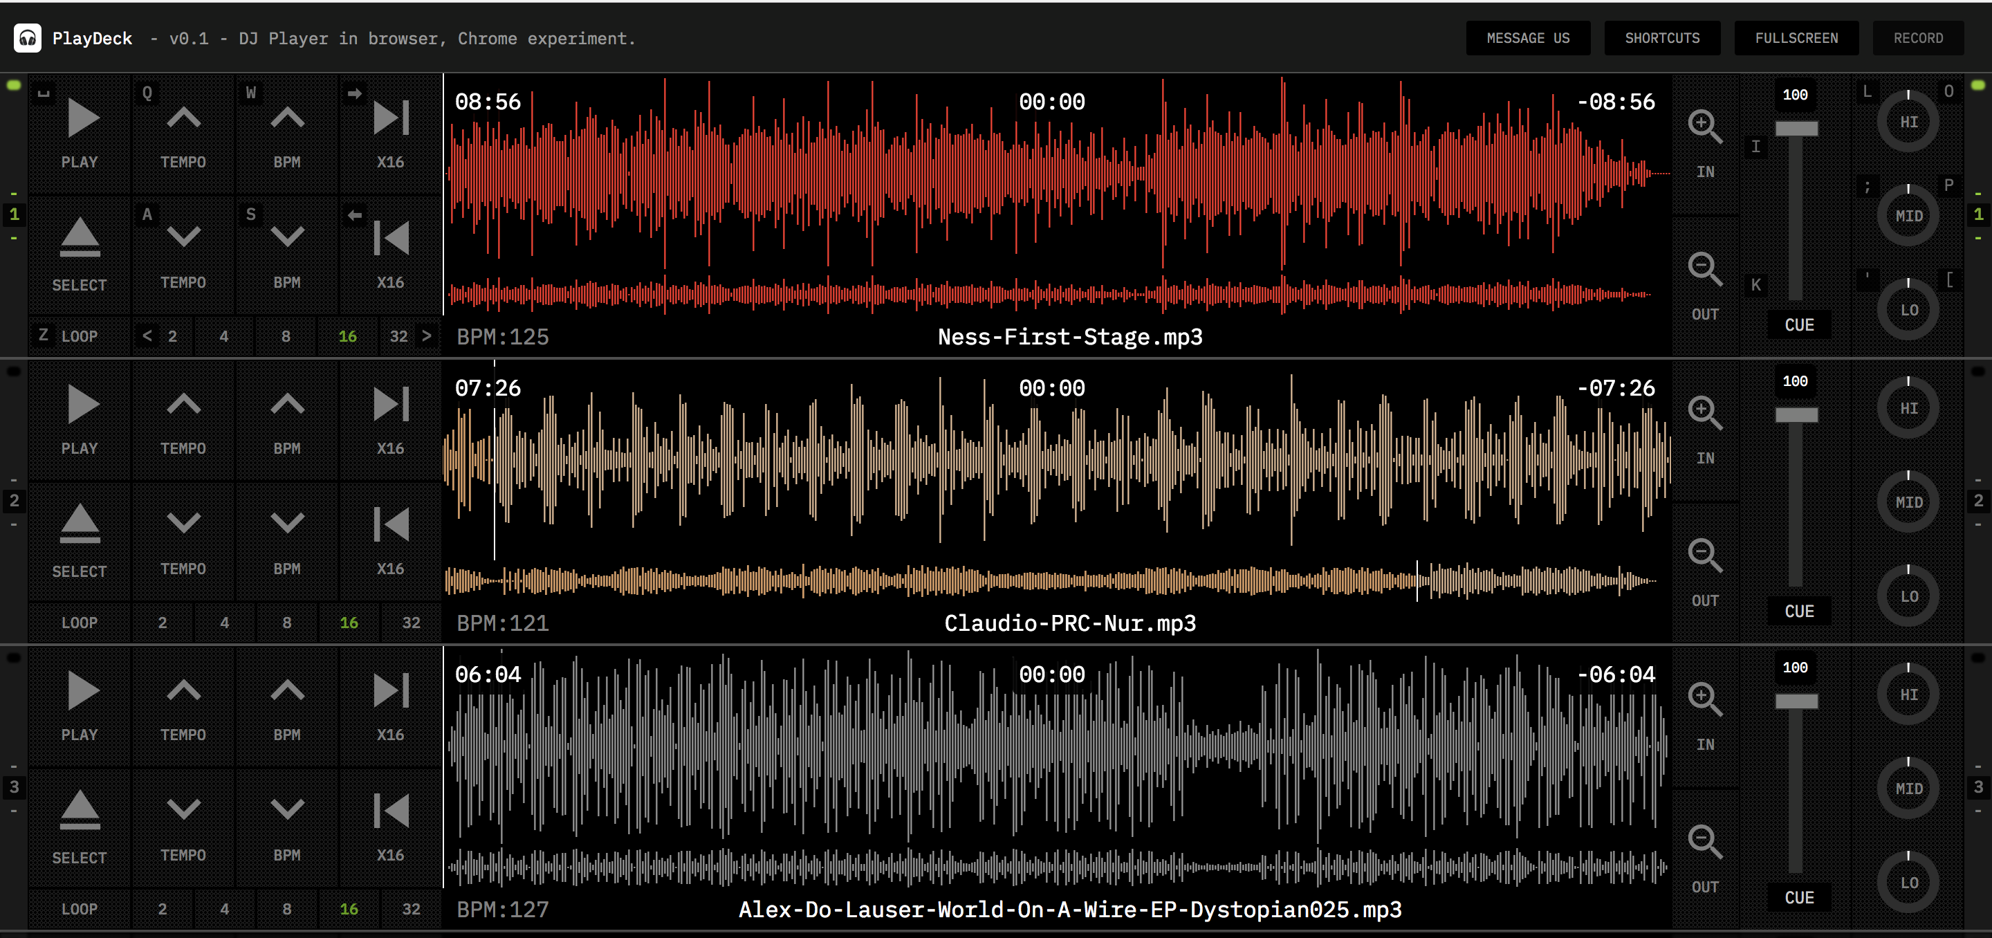Turn the HI knob on deck 1
This screenshot has width=1992, height=938.
click(x=1908, y=122)
